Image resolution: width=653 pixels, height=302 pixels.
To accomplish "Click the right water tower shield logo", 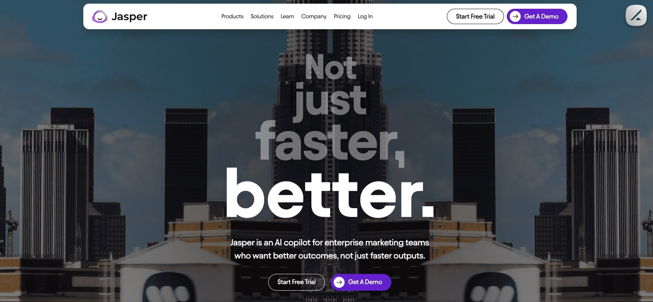I will pos(491,288).
